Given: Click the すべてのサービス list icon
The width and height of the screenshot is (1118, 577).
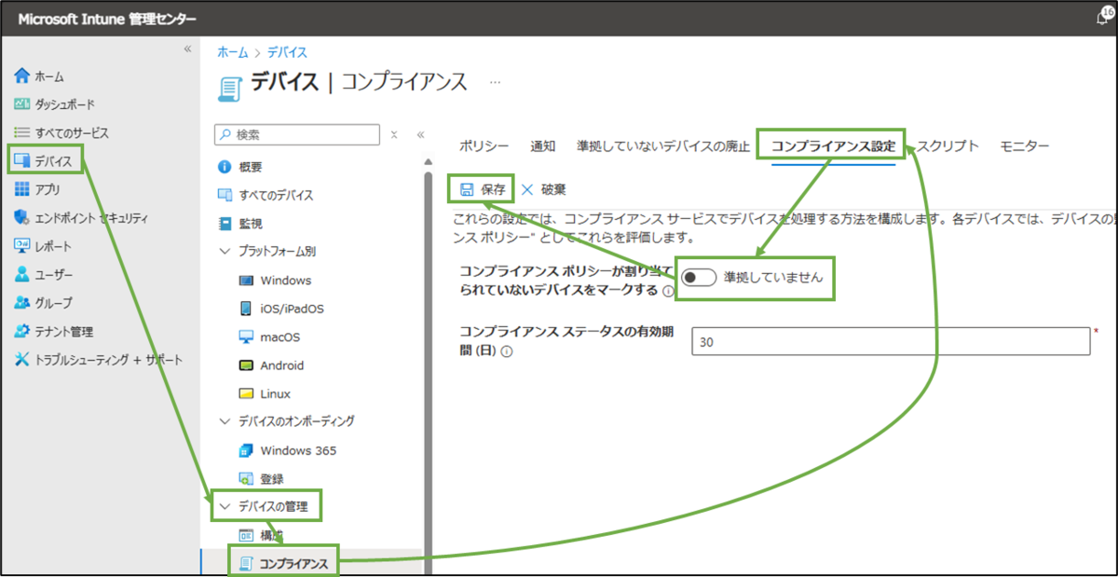Looking at the screenshot, I should pos(23,132).
